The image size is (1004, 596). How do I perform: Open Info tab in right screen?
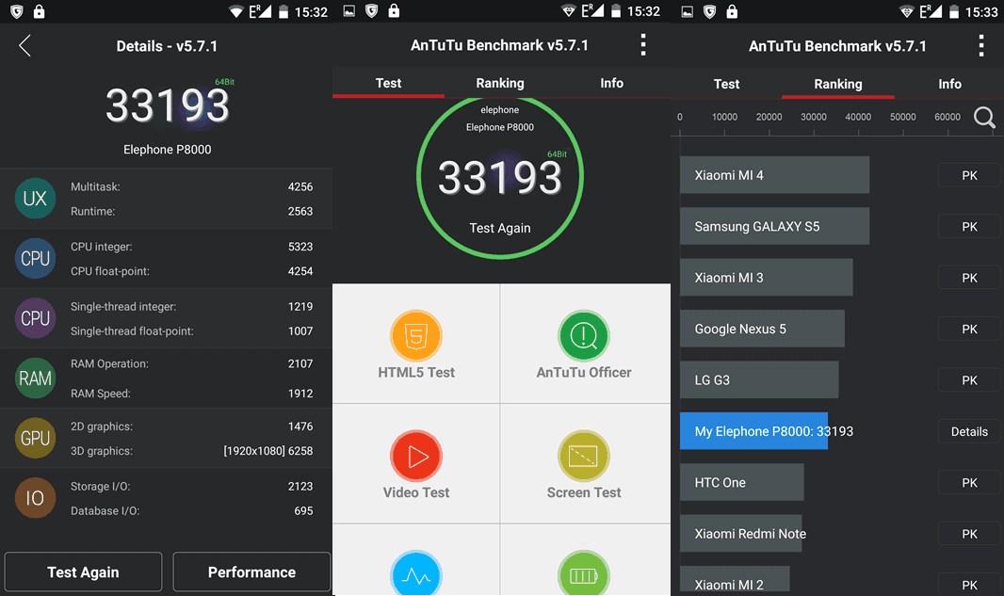click(x=949, y=84)
